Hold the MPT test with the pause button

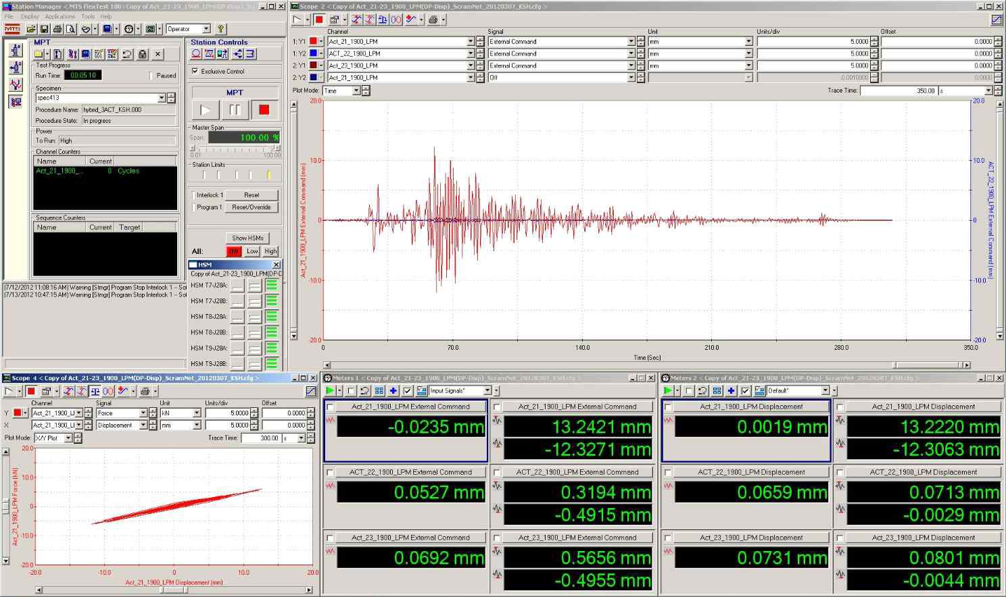[x=235, y=109]
